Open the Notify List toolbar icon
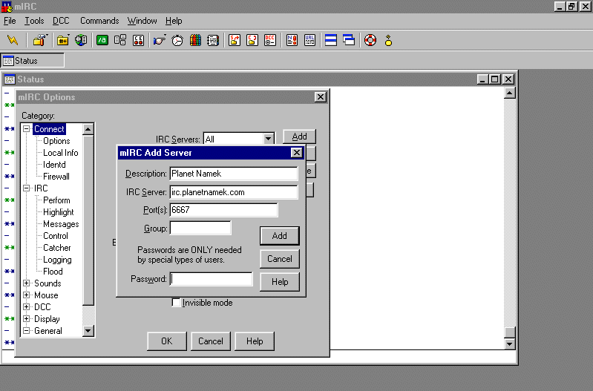The width and height of the screenshot is (593, 391). coord(292,40)
